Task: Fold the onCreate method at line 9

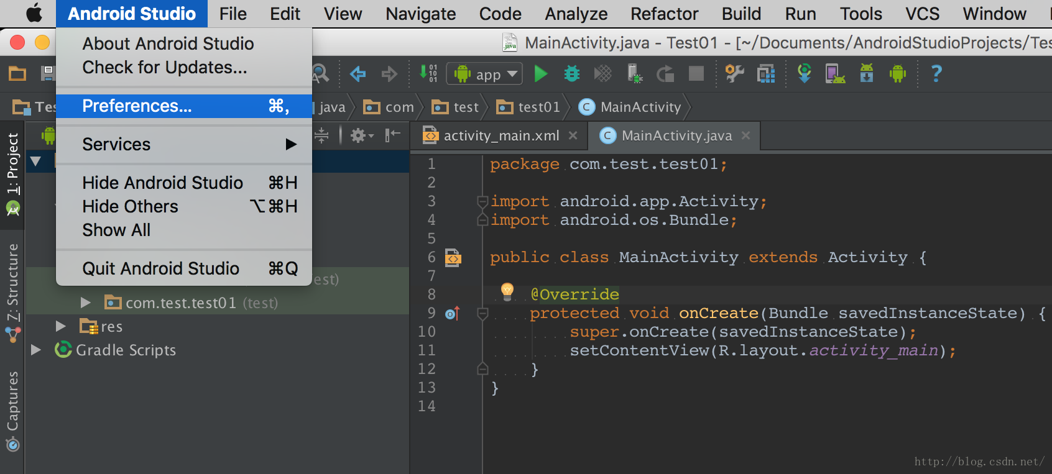Action: tap(482, 313)
